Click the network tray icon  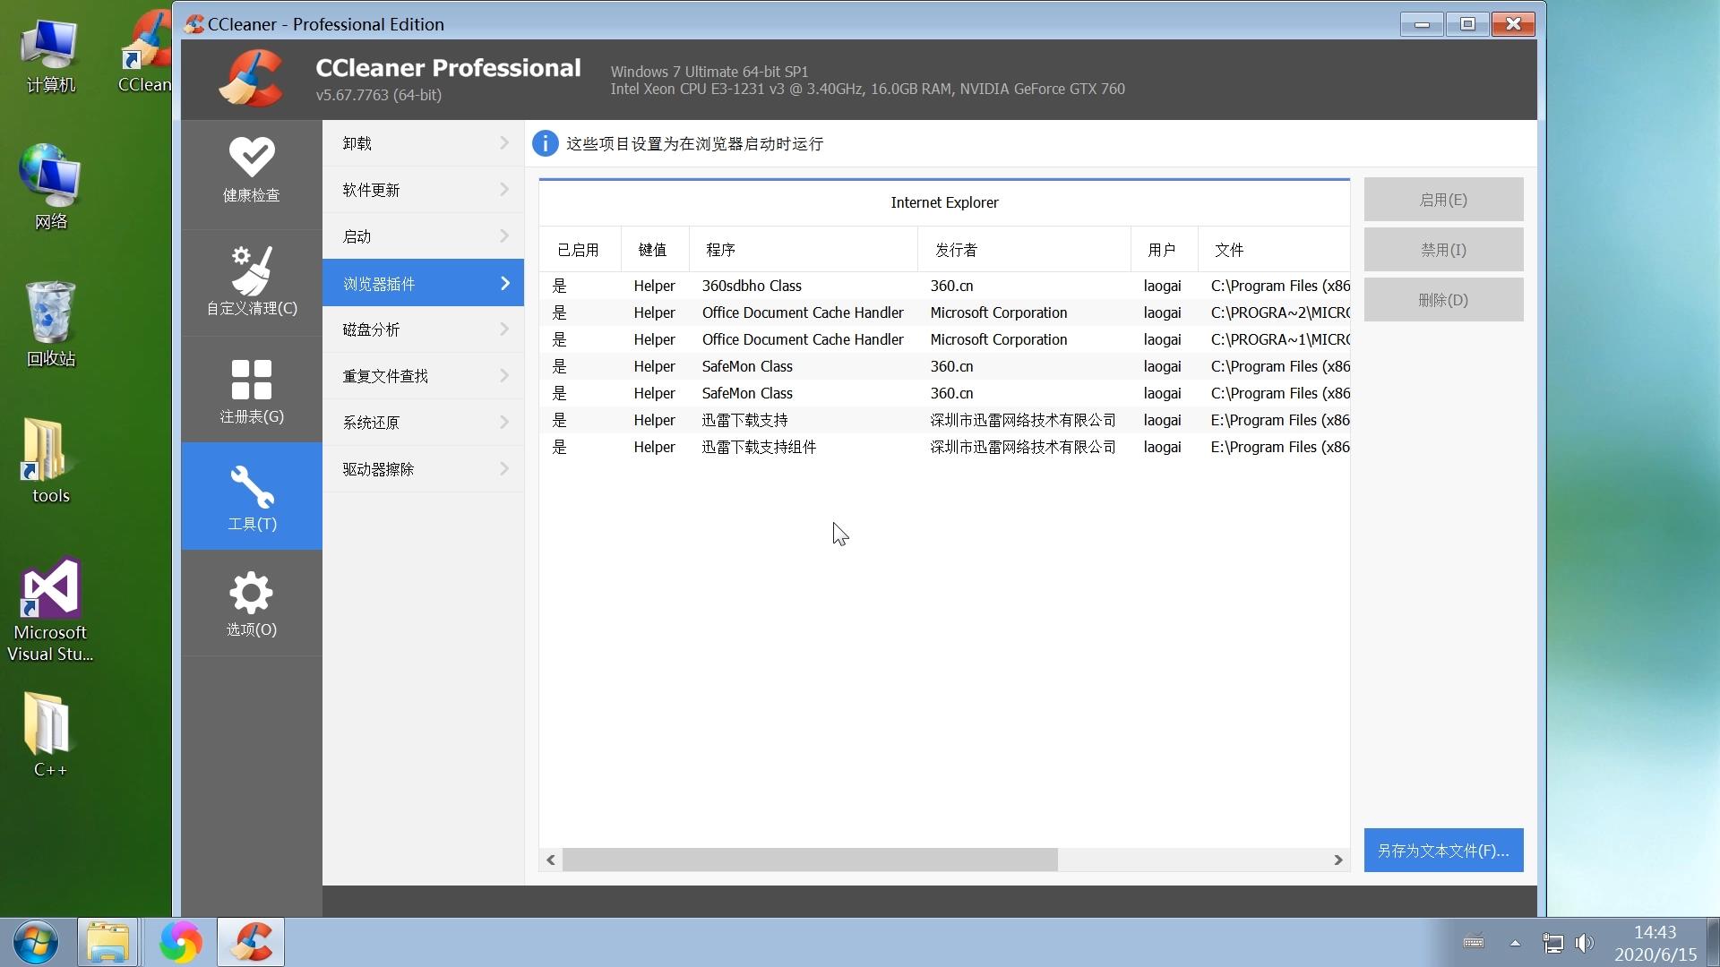click(1552, 943)
